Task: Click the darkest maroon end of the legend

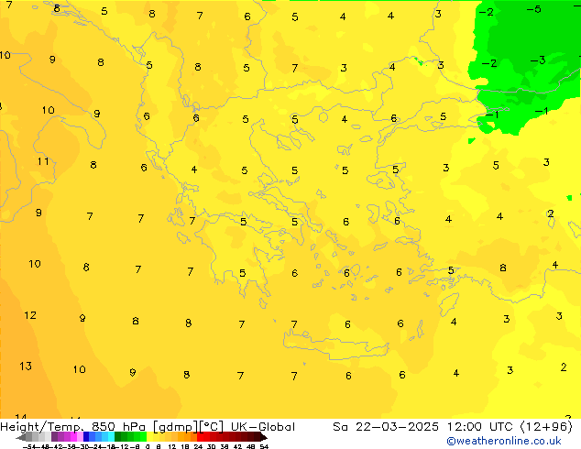Action: coord(263,437)
